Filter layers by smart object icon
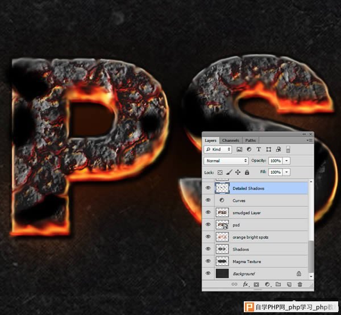 coord(278,149)
